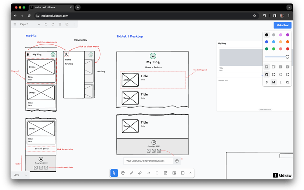Choose the Text tool
304x190 pixels.
(157, 173)
